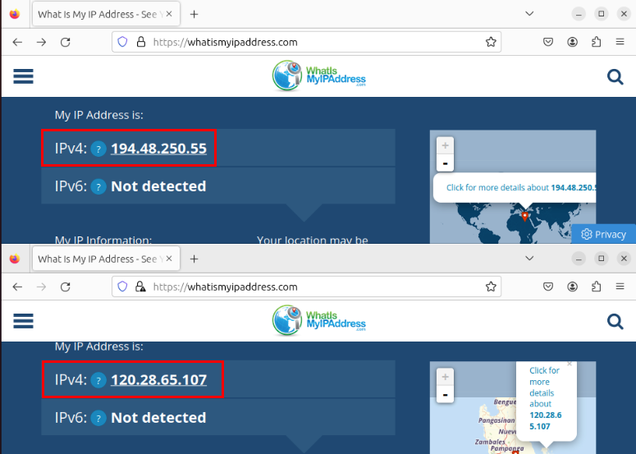Expand List all tabs chevron in bottom window
636x454 pixels.
pos(529,259)
